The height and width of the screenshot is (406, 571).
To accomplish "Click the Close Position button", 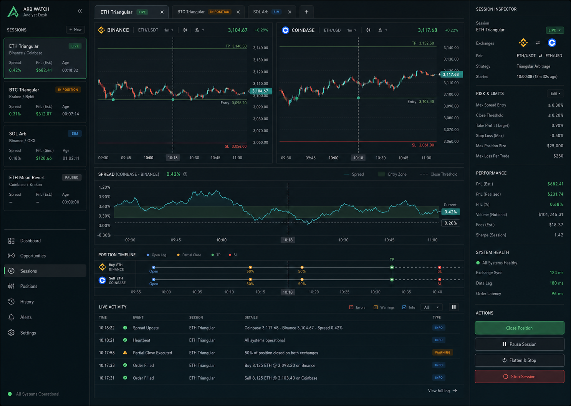I will pos(519,328).
